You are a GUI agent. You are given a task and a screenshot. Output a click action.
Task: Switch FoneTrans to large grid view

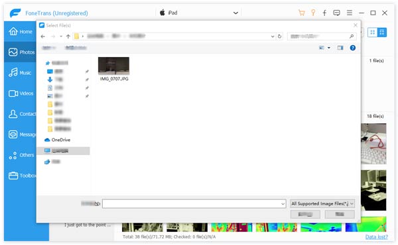tap(382, 32)
